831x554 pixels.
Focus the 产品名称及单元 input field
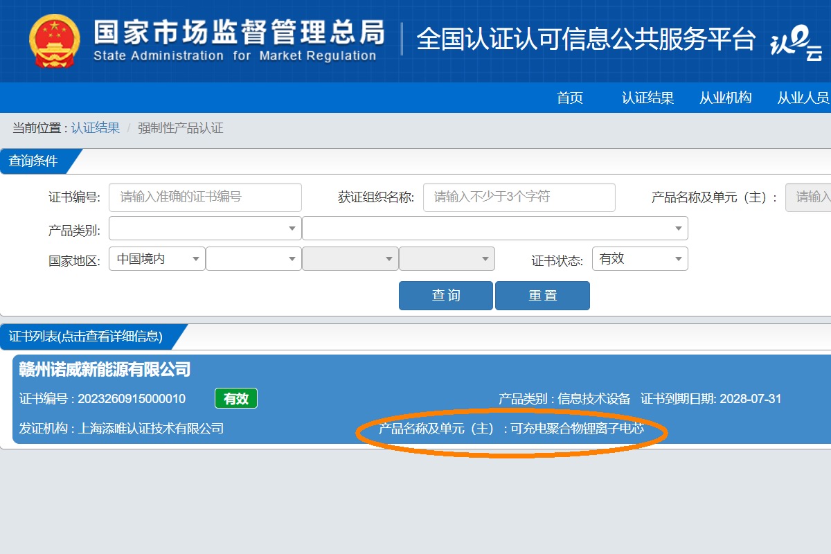(808, 197)
